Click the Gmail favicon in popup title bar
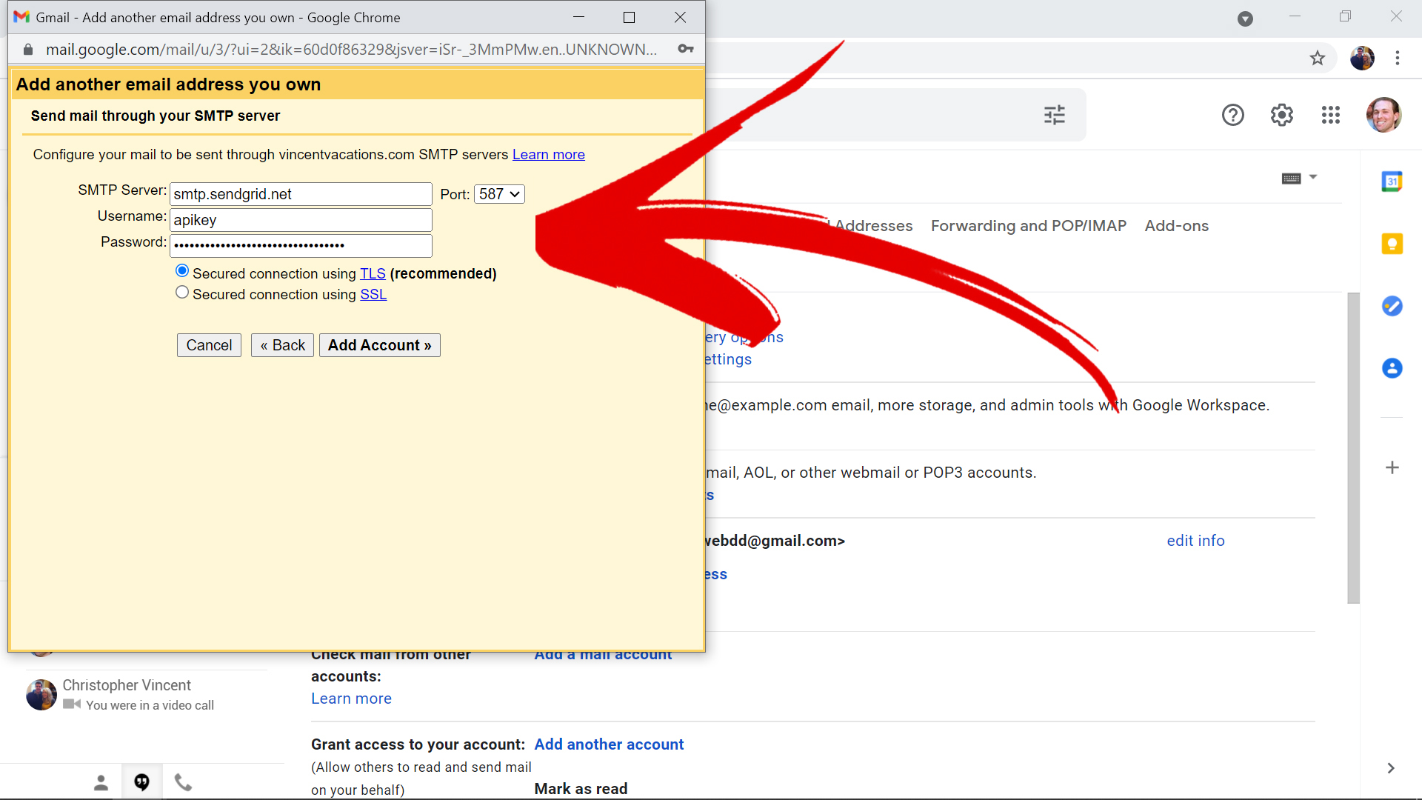This screenshot has width=1422, height=800. (x=21, y=17)
